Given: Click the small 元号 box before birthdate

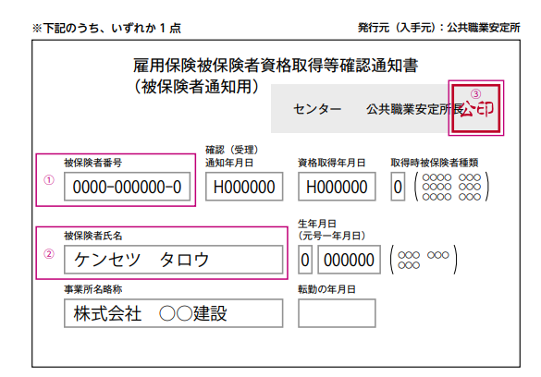Looking at the screenshot, I should click(x=305, y=260).
